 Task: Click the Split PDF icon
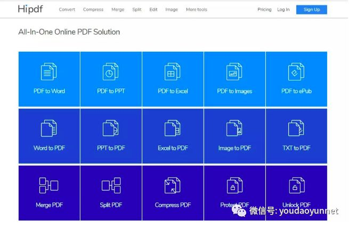pos(111,185)
